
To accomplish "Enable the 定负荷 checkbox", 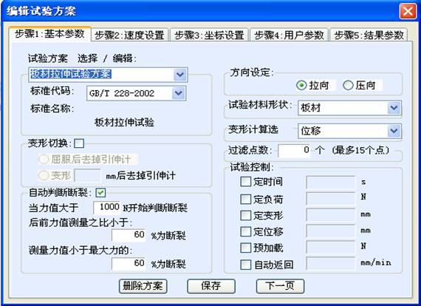I will (x=245, y=199).
